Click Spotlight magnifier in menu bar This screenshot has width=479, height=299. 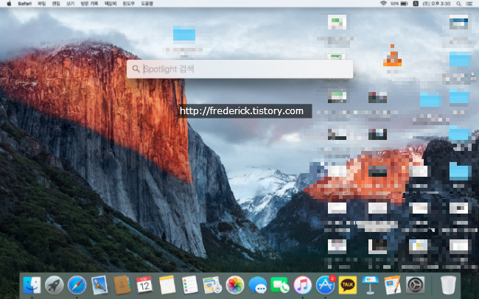tap(458, 4)
